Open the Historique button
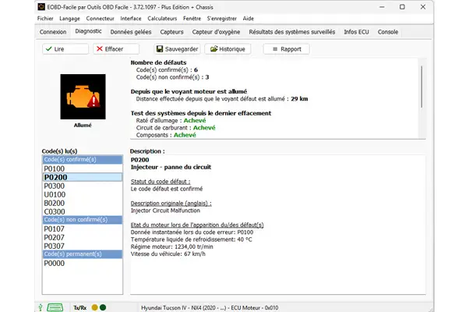This screenshot has height=312, width=469. pos(227,49)
